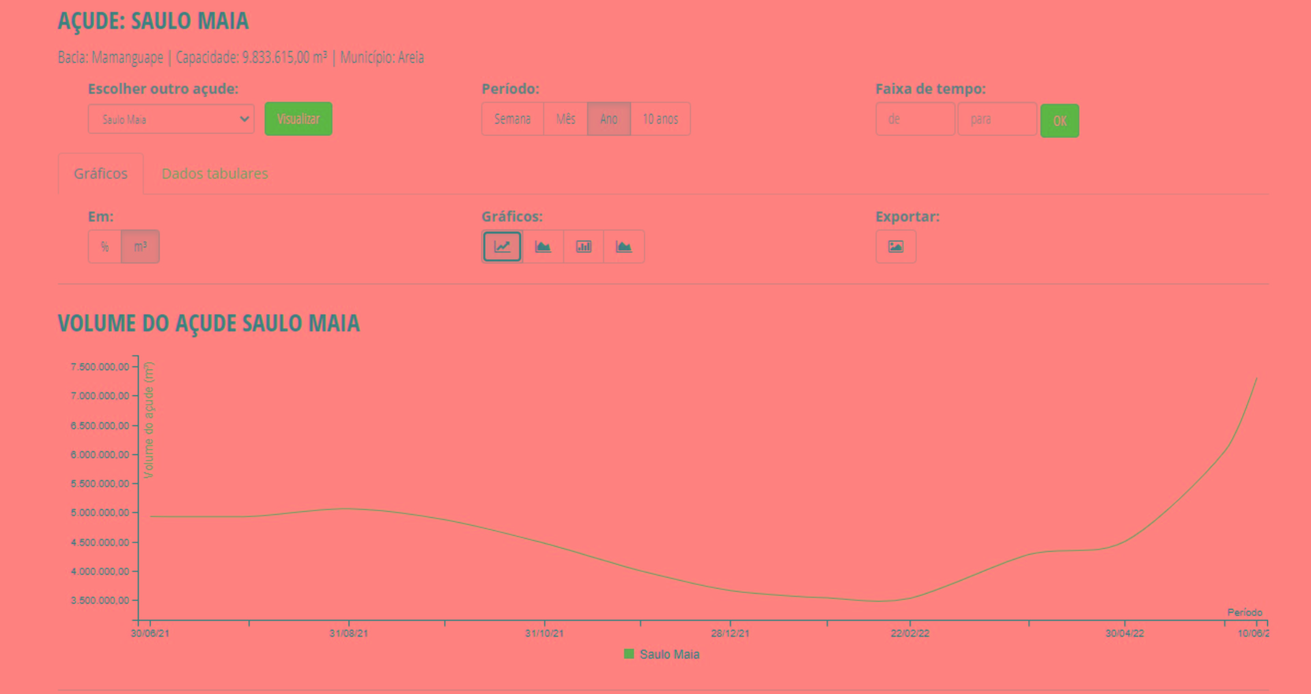Click the export as image icon
The image size is (1311, 694).
coord(895,246)
